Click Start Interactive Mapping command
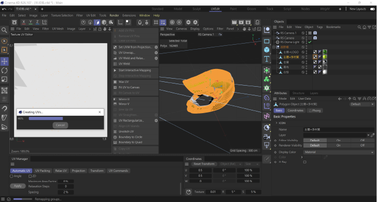Image resolution: width=377 pixels, height=202 pixels. (135, 70)
